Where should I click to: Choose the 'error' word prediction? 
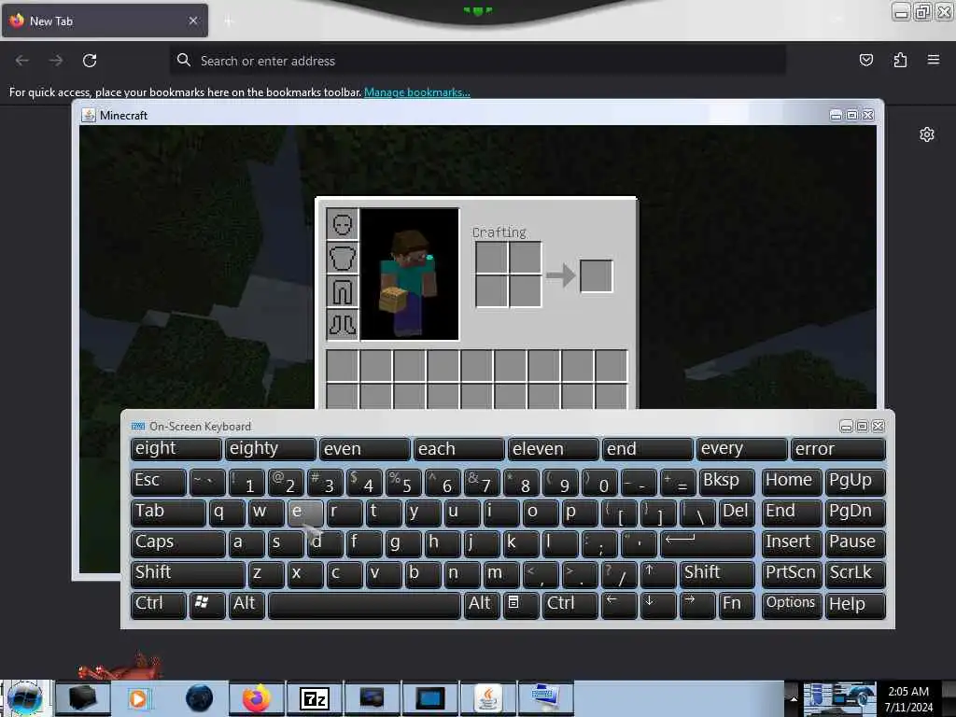coord(837,449)
